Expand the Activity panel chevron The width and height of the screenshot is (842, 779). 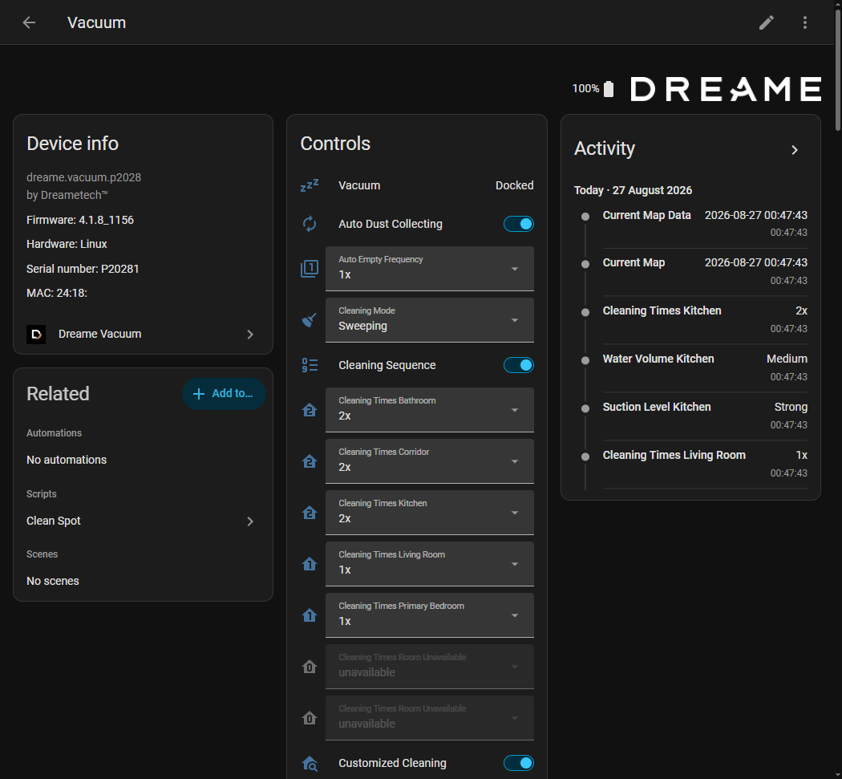point(795,150)
